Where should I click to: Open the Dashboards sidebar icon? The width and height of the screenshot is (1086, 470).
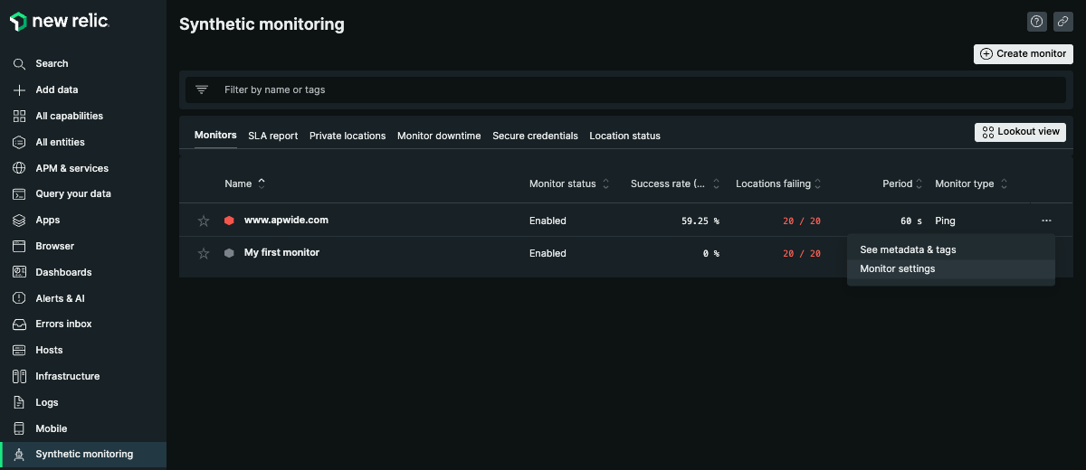click(19, 272)
